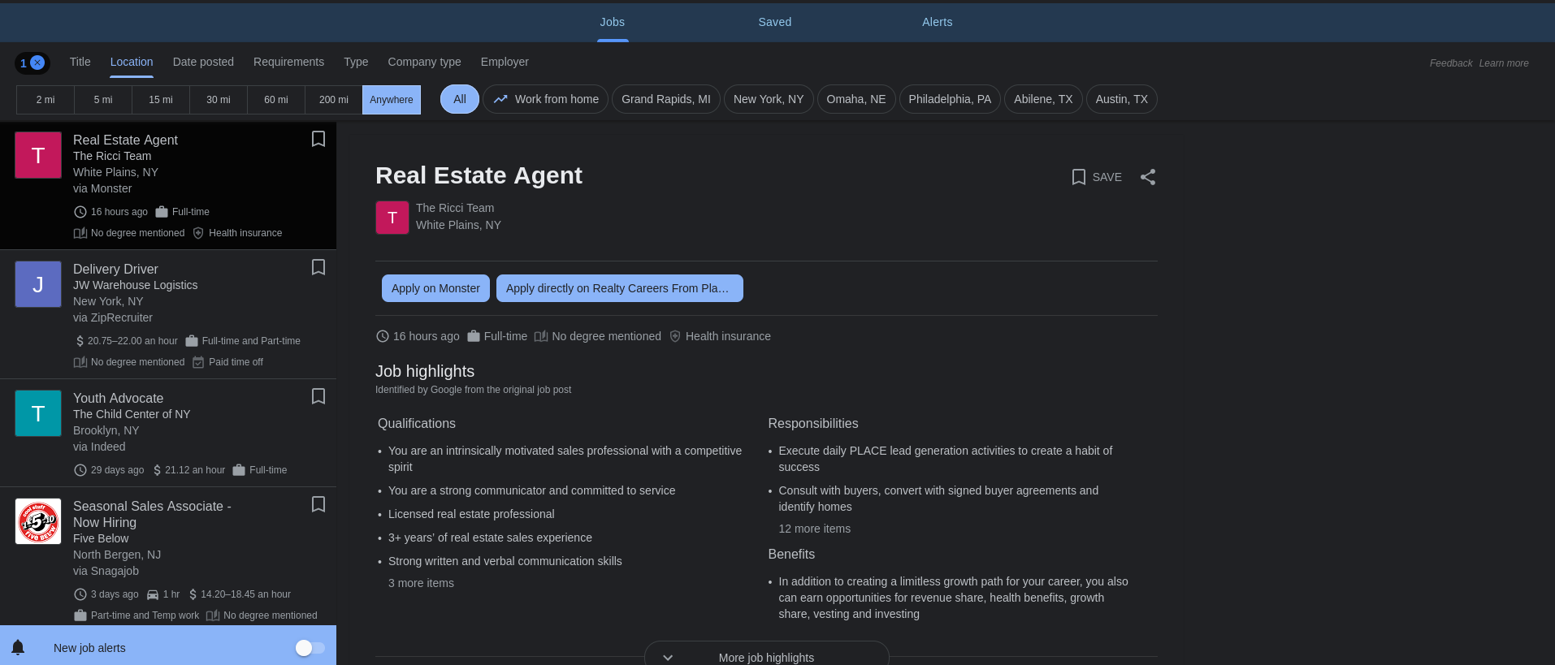The width and height of the screenshot is (1555, 665).
Task: Open the Five Below company logo listing
Action: click(38, 521)
